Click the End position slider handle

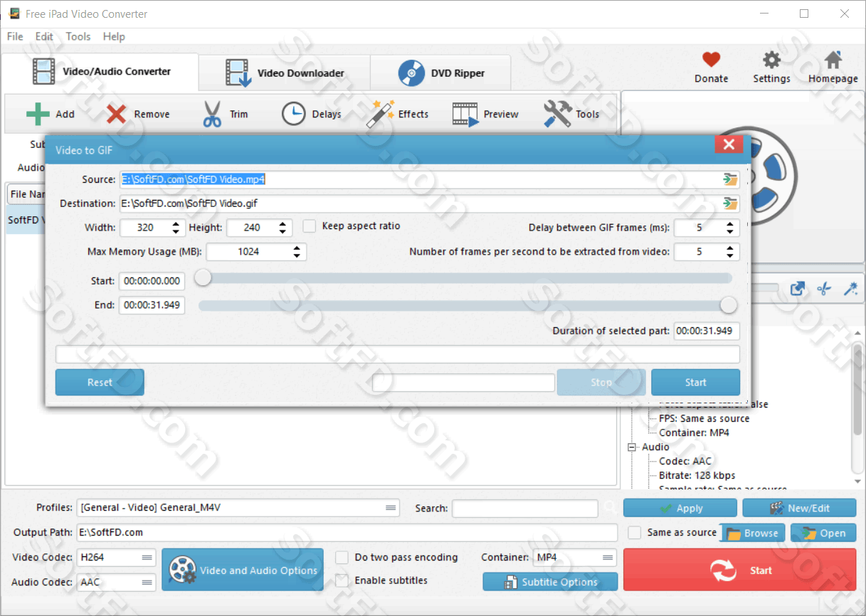728,305
